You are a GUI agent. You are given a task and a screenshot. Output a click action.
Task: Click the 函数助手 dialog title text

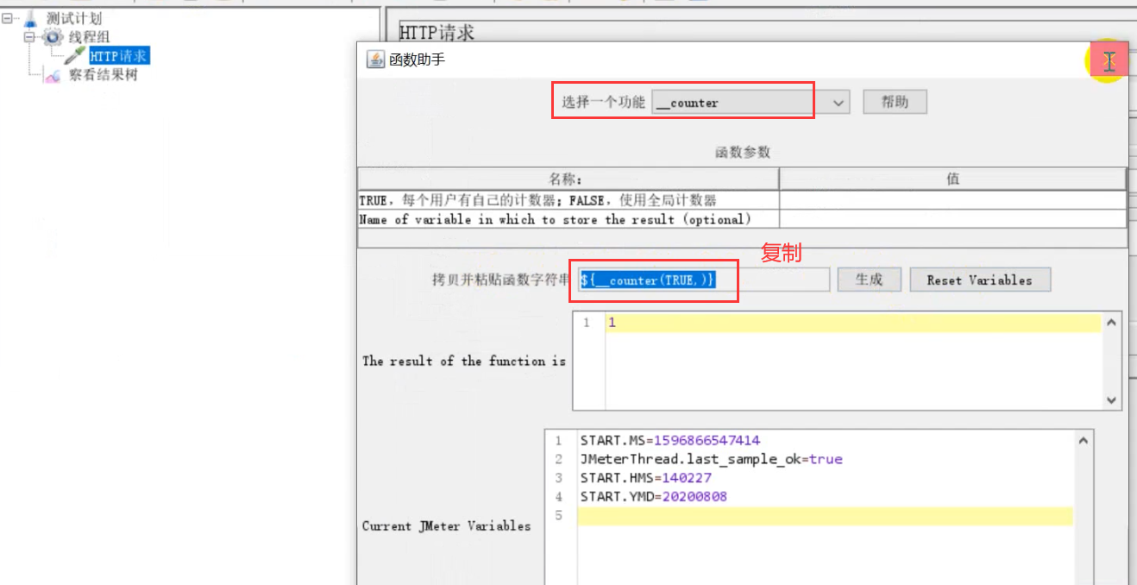(418, 60)
